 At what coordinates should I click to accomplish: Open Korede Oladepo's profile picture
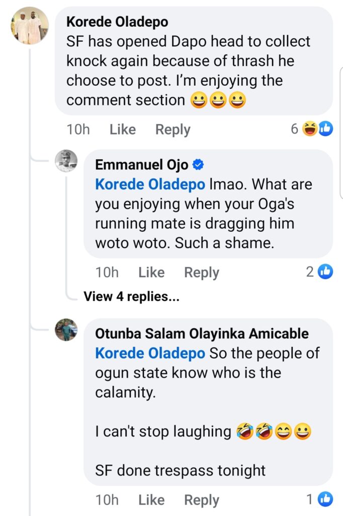click(30, 25)
